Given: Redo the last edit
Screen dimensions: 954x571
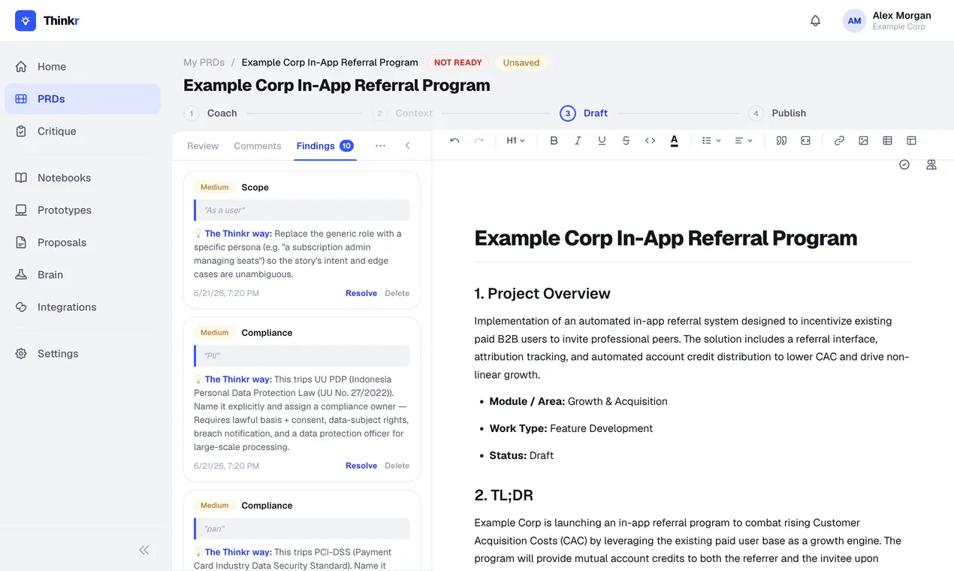Looking at the screenshot, I should tap(479, 140).
